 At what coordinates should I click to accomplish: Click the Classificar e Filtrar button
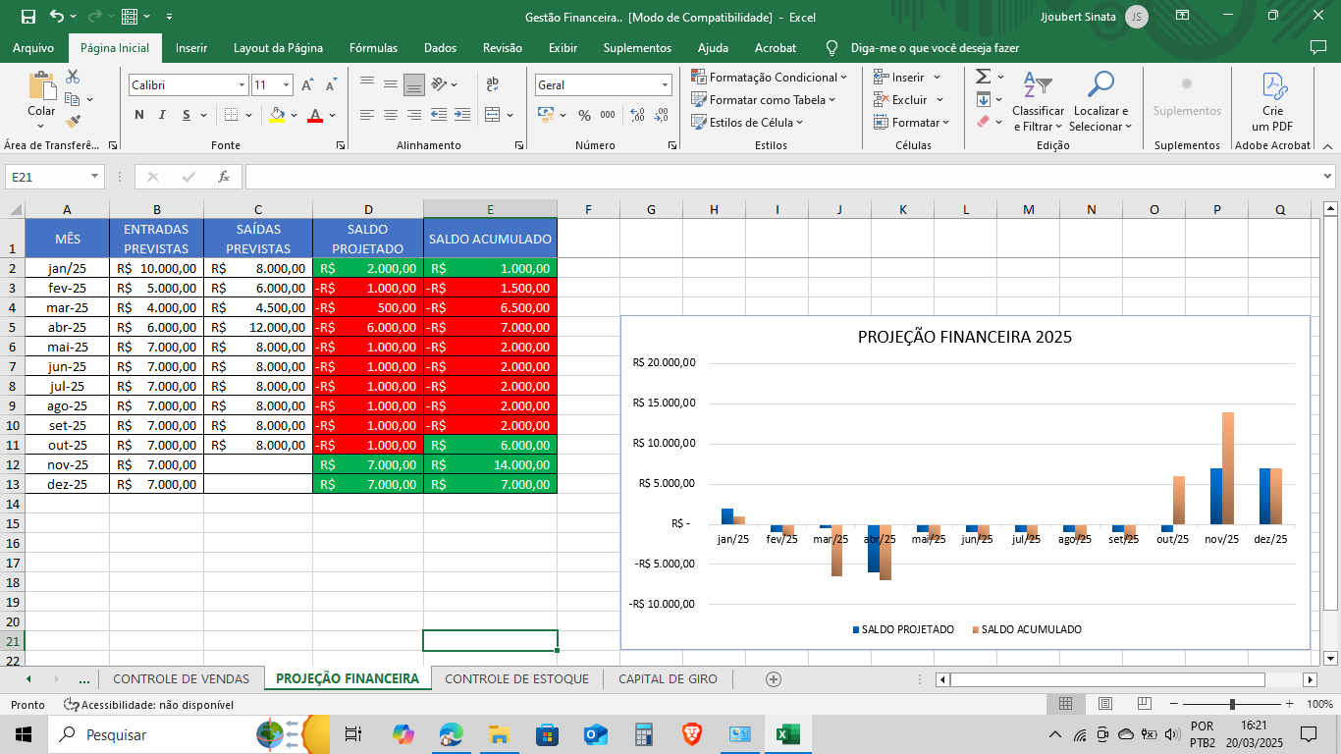point(1038,101)
